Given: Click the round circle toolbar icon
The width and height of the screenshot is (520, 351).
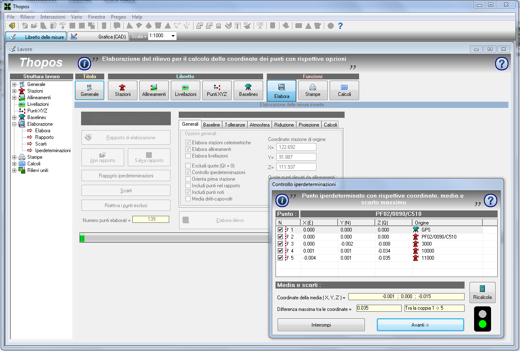Looking at the screenshot, I should click(x=331, y=26).
